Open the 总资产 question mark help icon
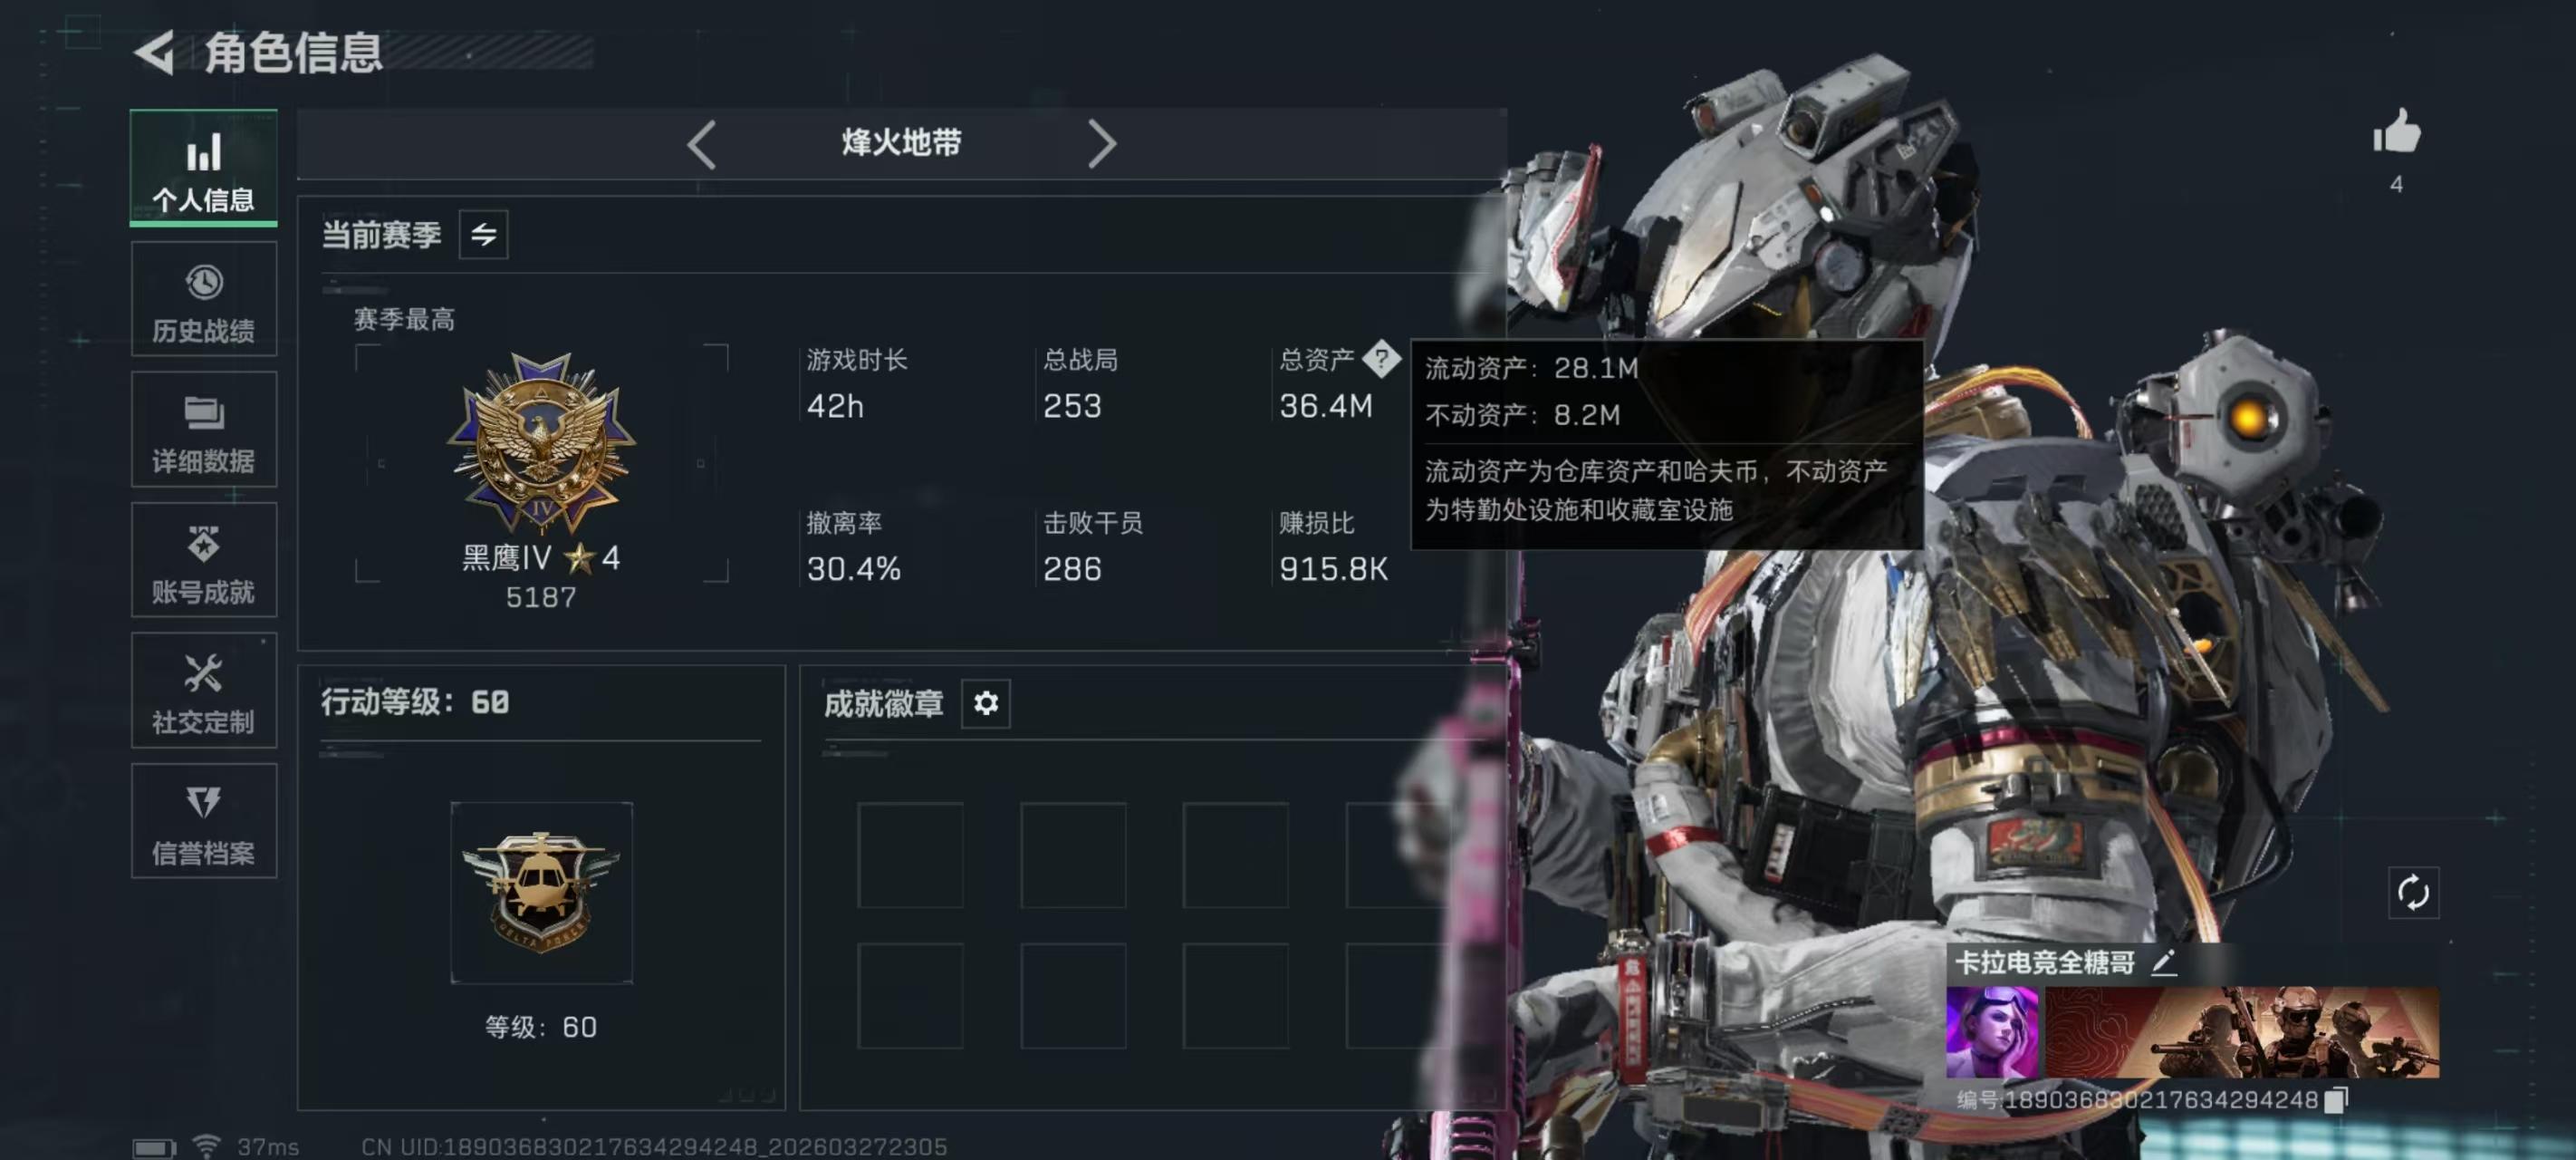This screenshot has width=2576, height=1160. (1381, 358)
